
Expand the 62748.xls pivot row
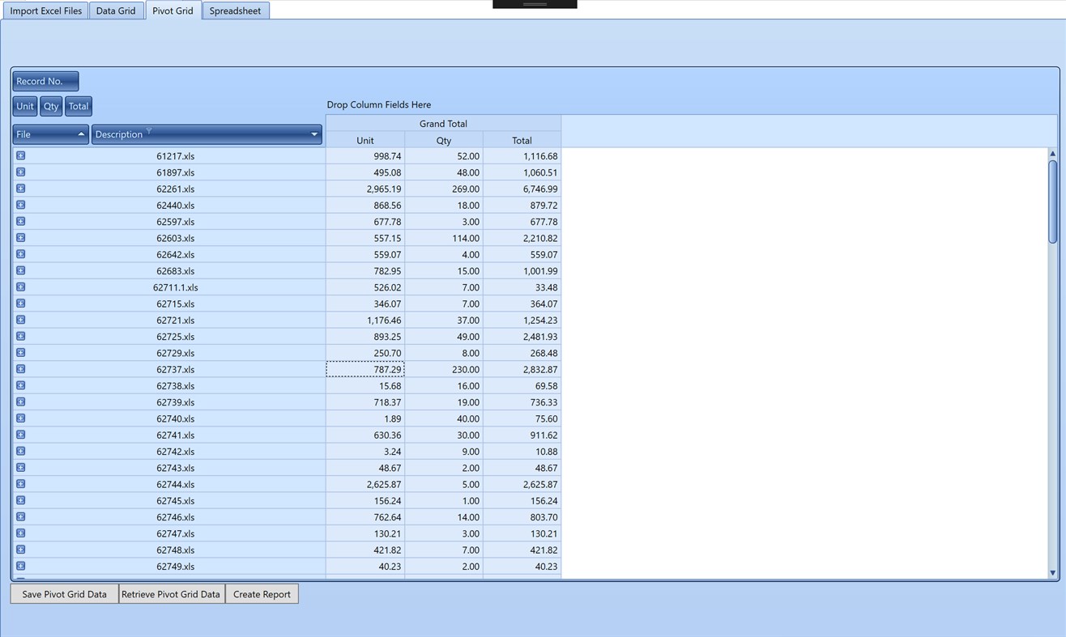(x=19, y=550)
